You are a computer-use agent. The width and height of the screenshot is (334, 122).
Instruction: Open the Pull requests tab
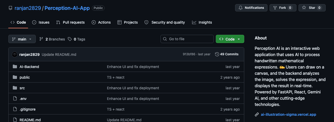pyautogui.click(x=70, y=22)
